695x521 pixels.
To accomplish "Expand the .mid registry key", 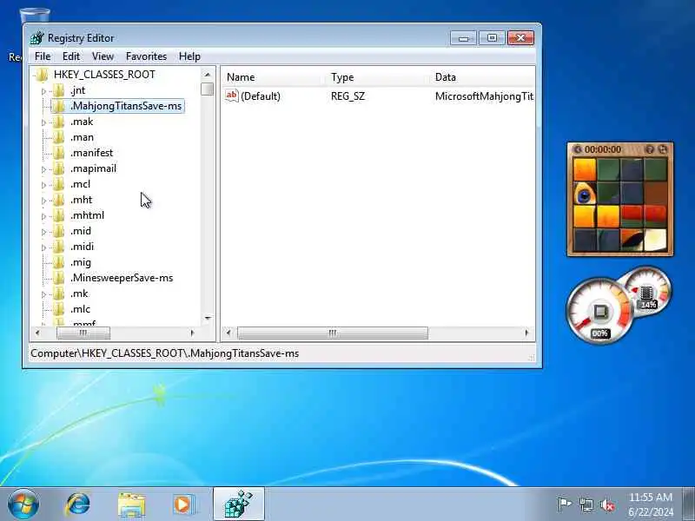I will tap(43, 232).
